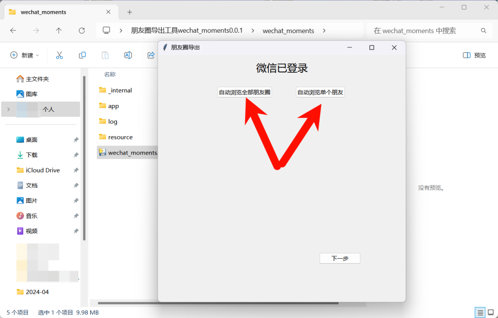Click the 自动浏览单个朋友 button
Image resolution: width=498 pixels, height=318 pixels.
point(320,93)
